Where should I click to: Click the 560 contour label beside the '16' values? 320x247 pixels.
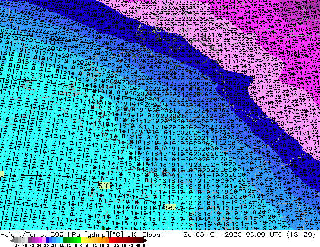tap(170, 208)
